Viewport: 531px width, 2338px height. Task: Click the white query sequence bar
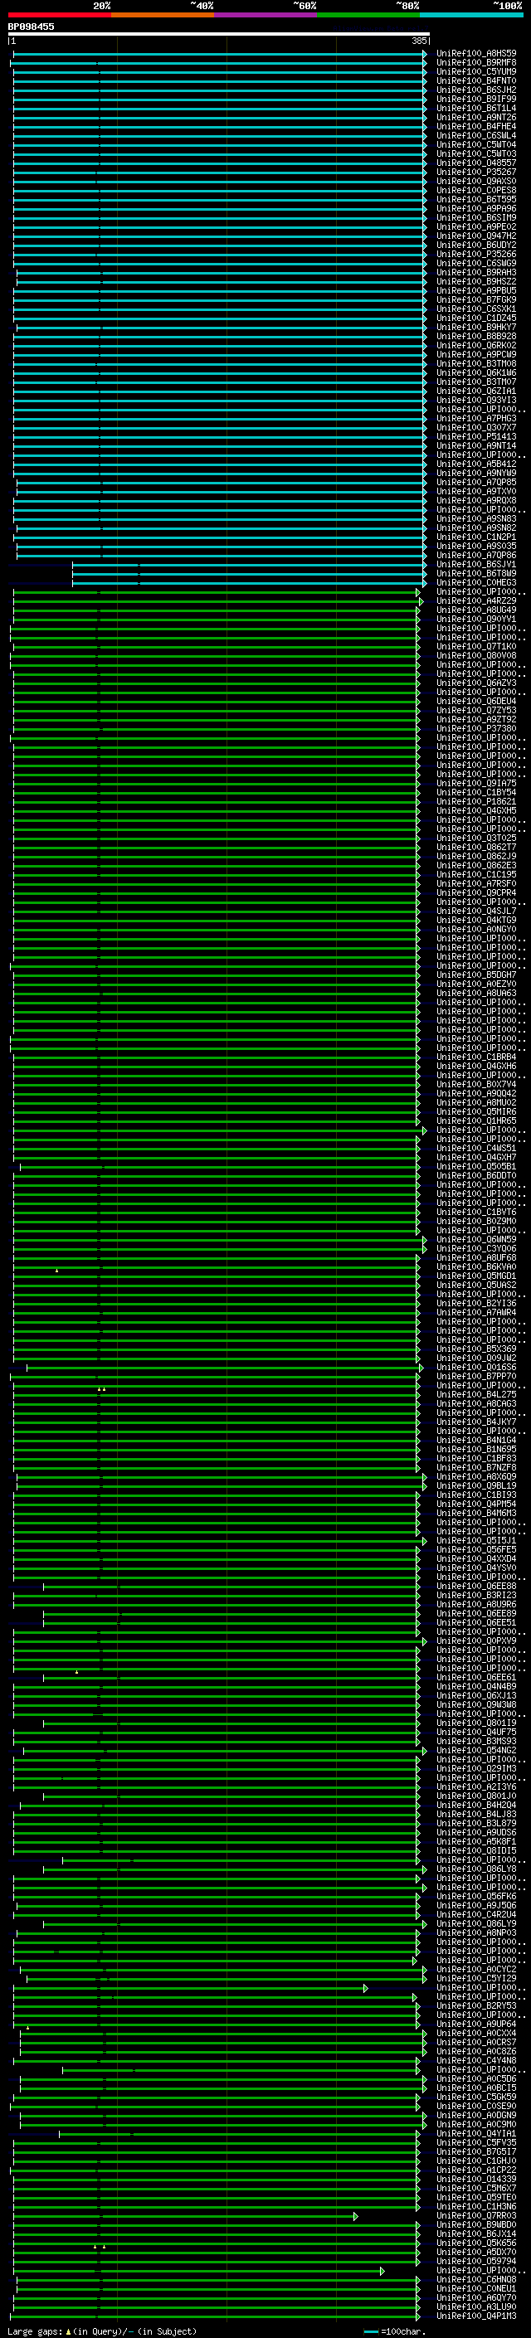(219, 35)
